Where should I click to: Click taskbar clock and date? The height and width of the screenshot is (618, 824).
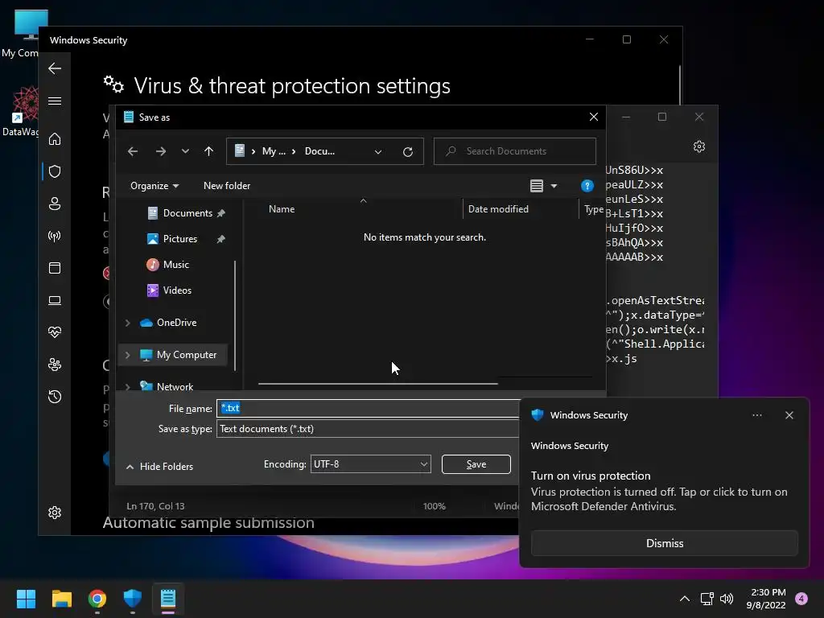[766, 599]
